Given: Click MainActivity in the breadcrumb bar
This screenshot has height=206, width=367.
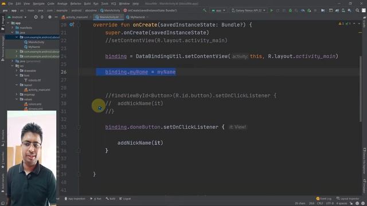Looking at the screenshot, I should (x=110, y=10).
